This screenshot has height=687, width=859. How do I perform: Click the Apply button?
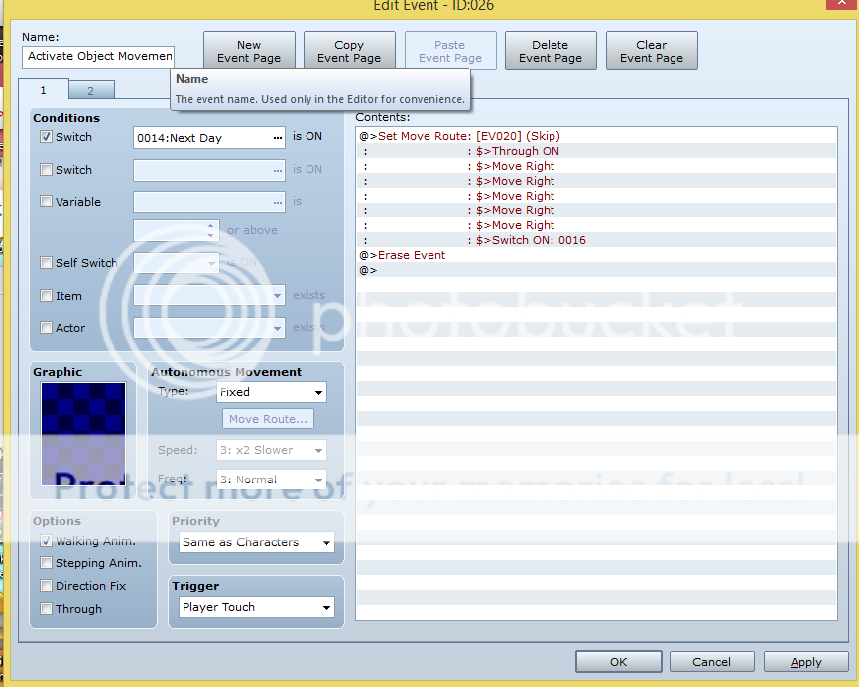(805, 662)
